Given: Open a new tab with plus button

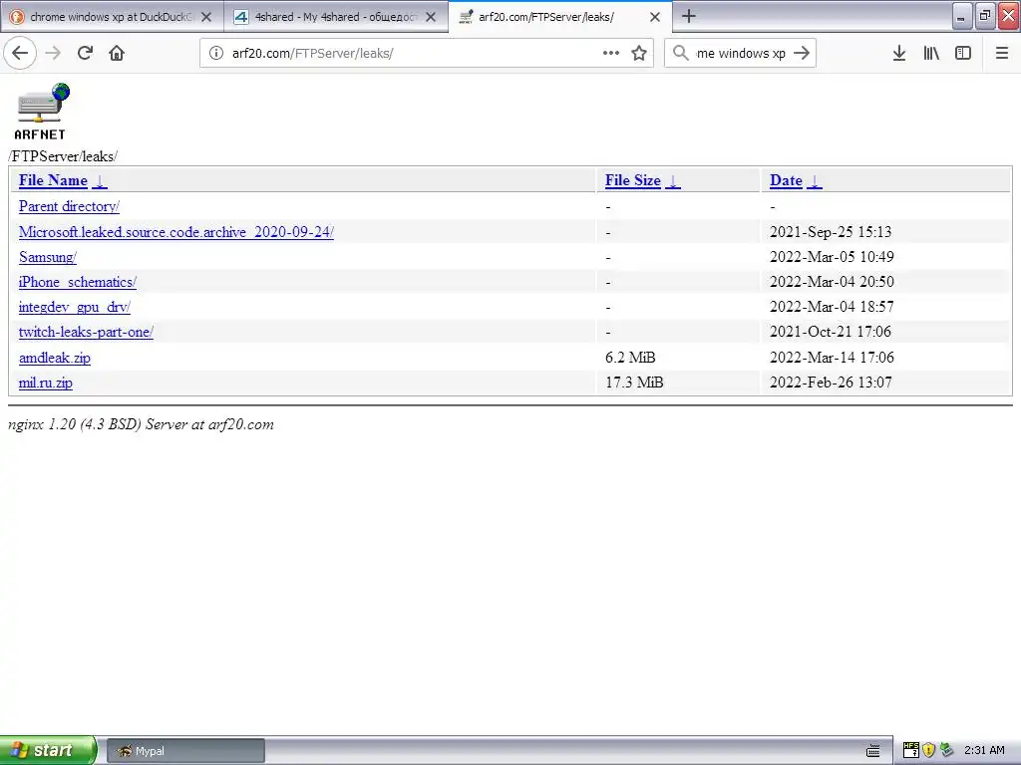Looking at the screenshot, I should click(x=688, y=16).
